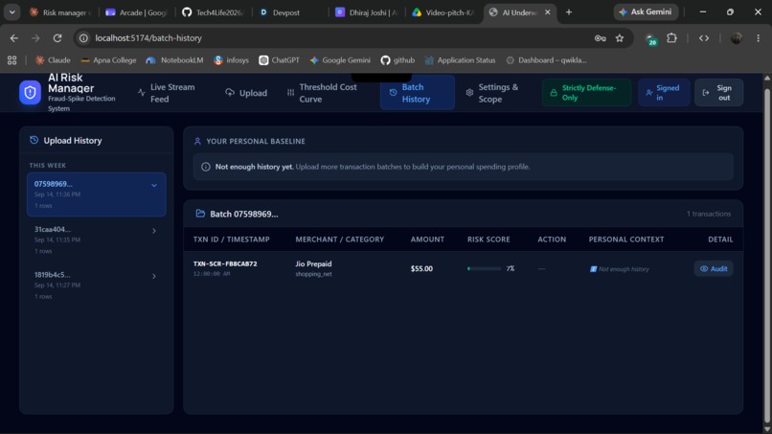
Task: Click the Upload History clock icon
Action: tap(34, 141)
